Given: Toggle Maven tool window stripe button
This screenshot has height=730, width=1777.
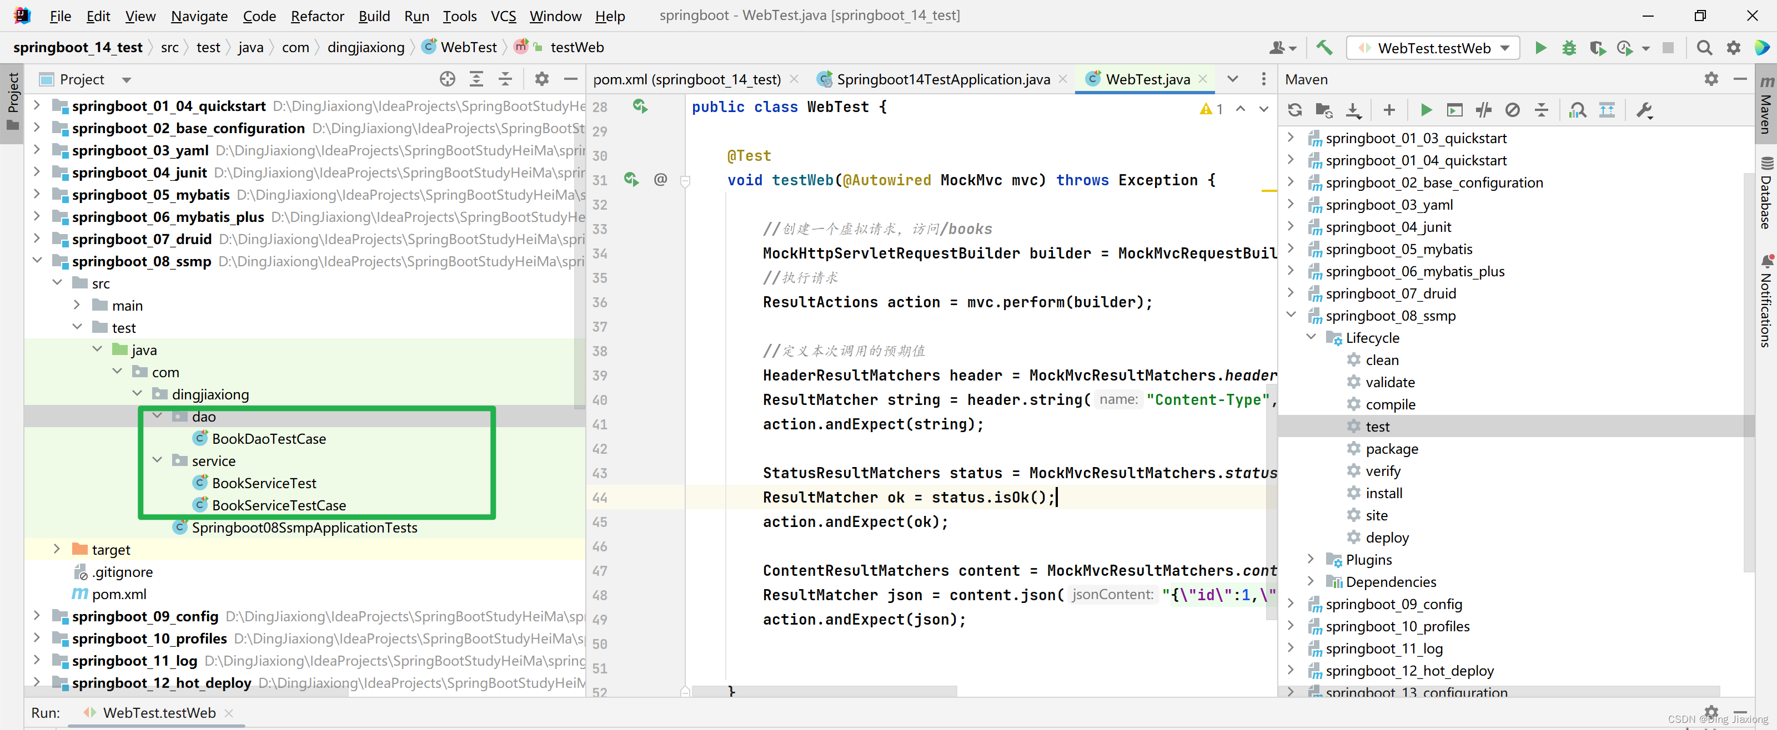Looking at the screenshot, I should click(1765, 105).
